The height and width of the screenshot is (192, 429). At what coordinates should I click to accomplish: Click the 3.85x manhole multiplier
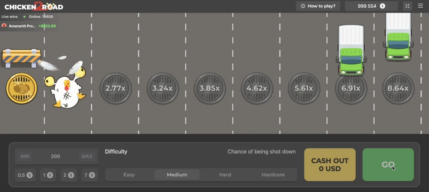pos(210,88)
